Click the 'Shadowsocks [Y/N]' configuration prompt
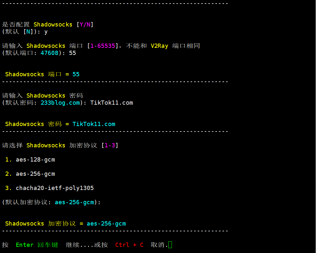 [x=48, y=25]
